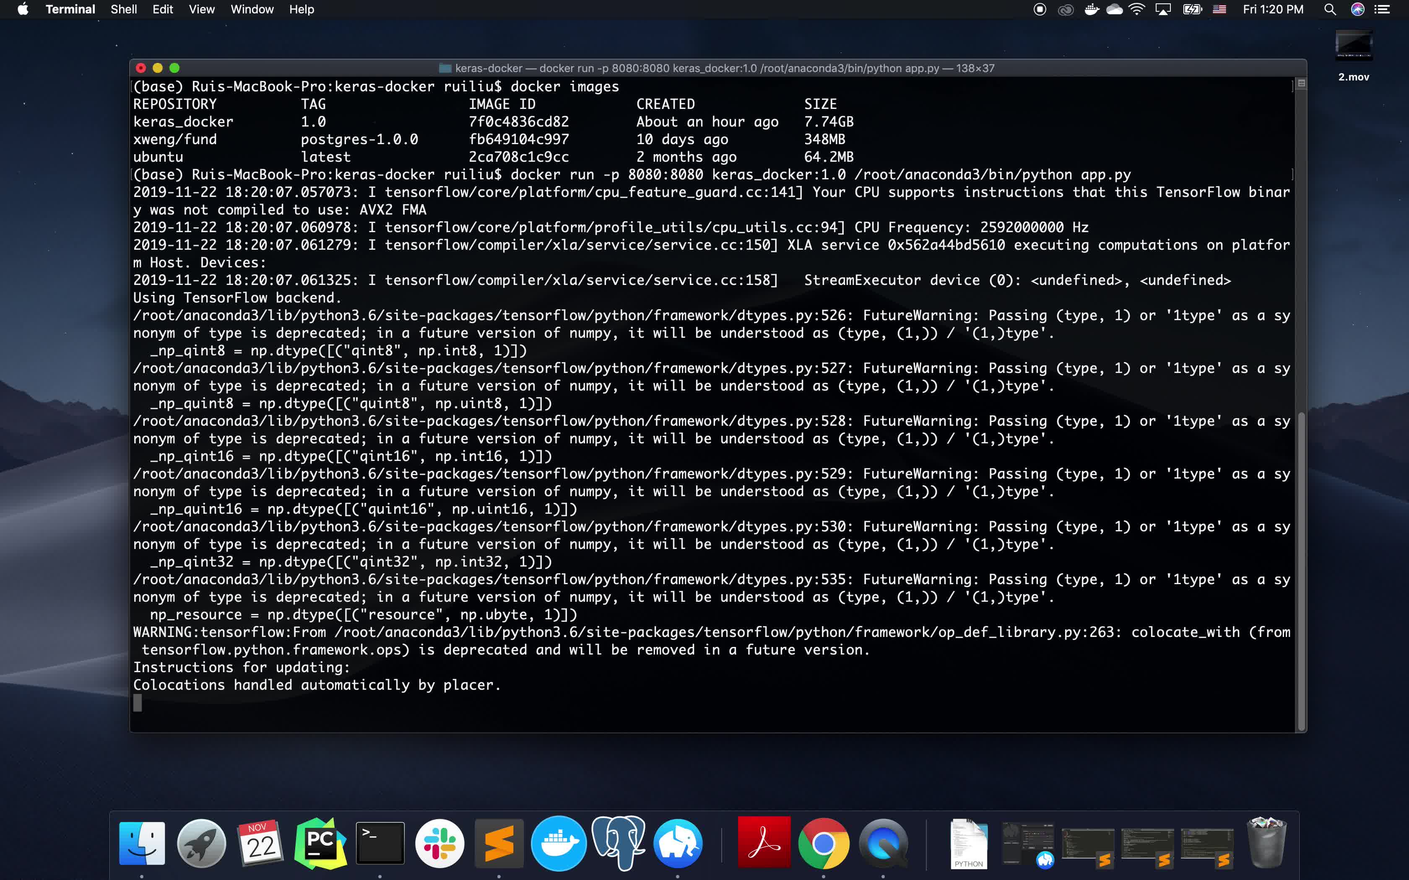Open Sublime Text from the dock
The width and height of the screenshot is (1409, 880).
[x=499, y=843]
